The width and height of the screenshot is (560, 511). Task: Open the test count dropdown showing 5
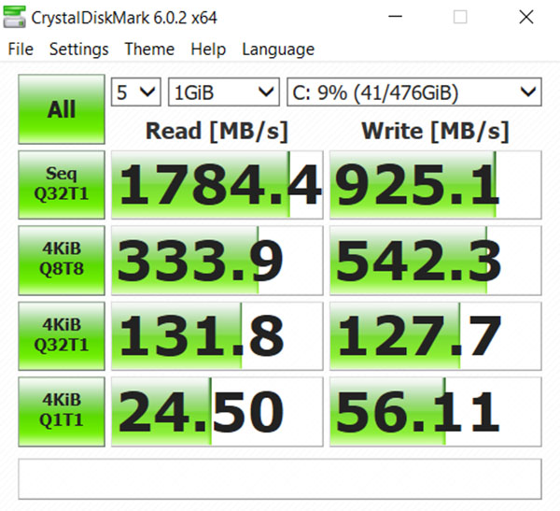point(136,92)
